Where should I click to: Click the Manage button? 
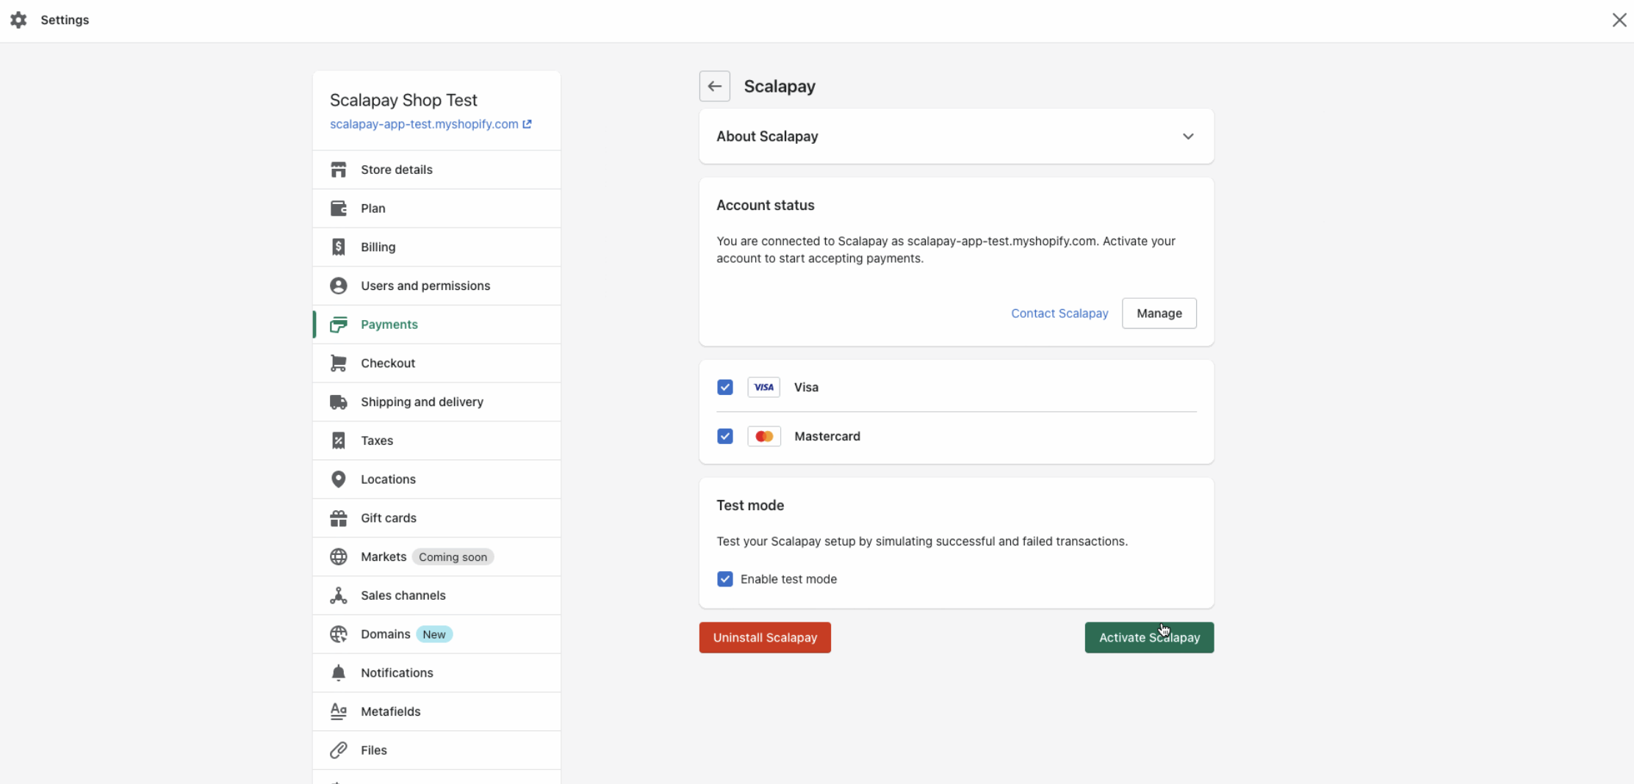pos(1159,313)
